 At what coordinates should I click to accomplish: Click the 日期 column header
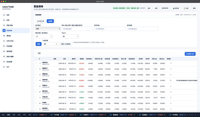[64, 59]
